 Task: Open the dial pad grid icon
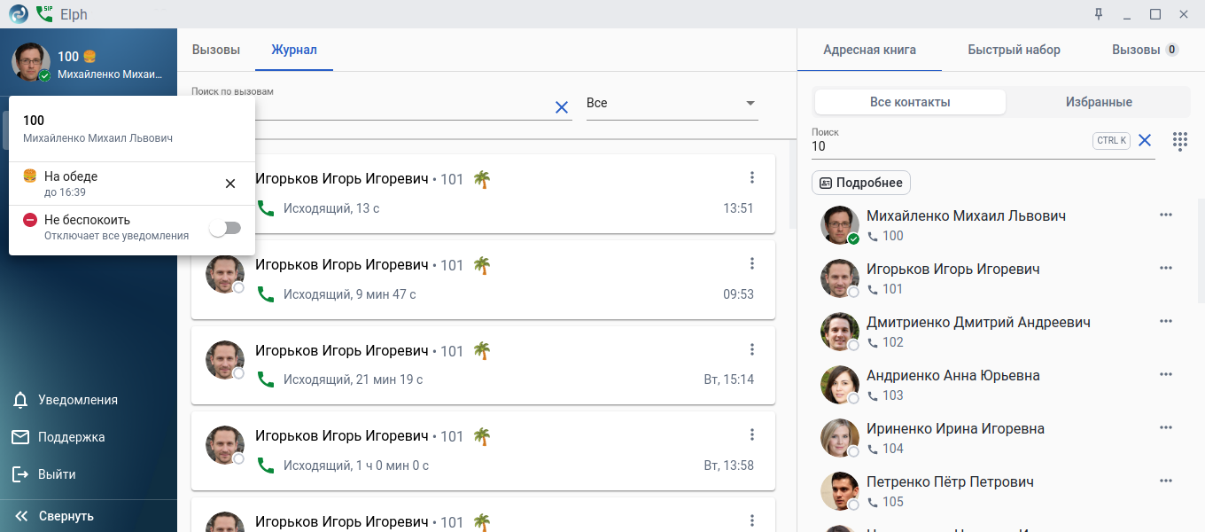[1179, 141]
